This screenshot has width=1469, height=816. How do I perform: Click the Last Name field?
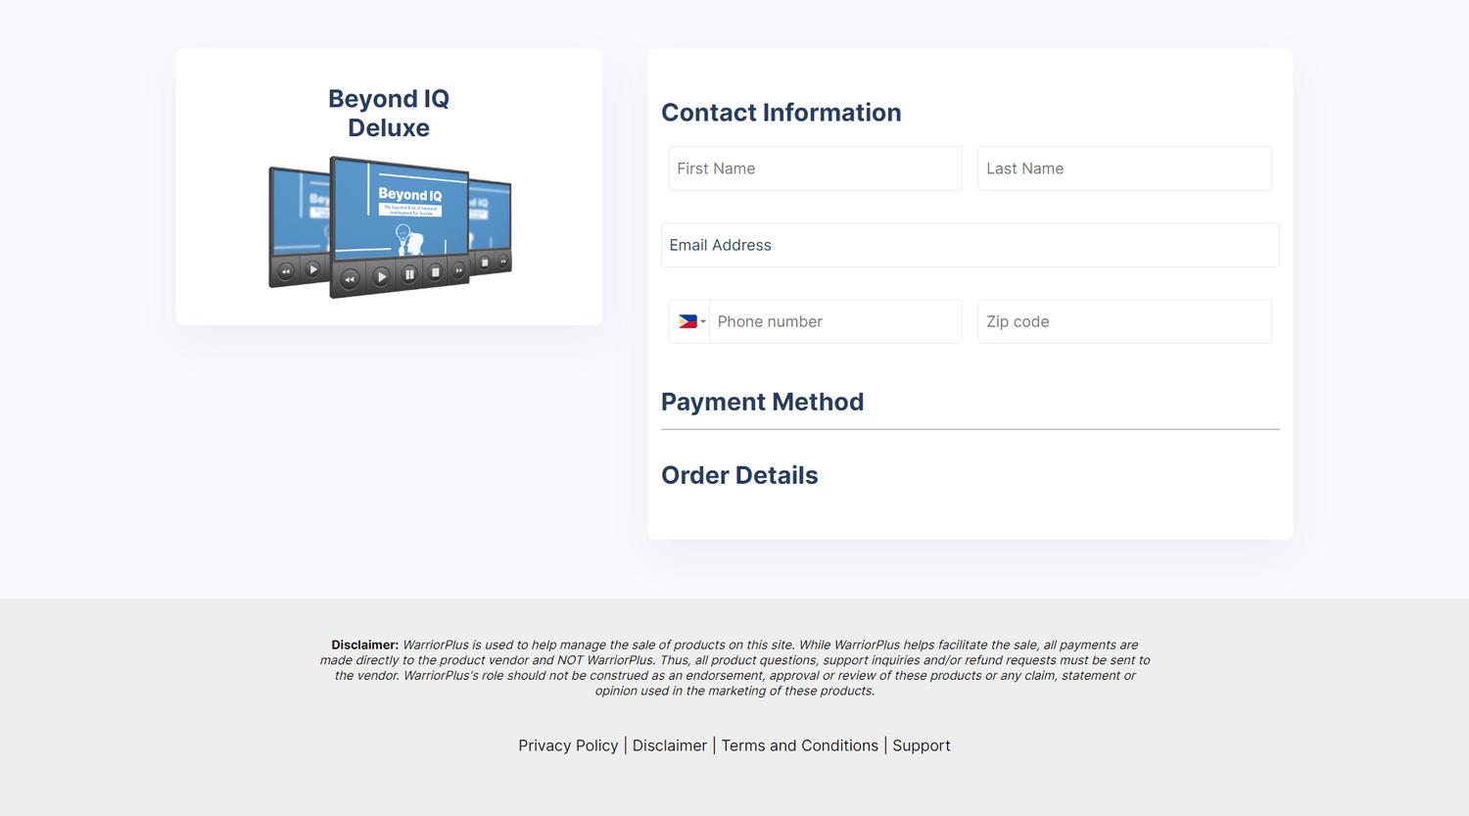tap(1124, 168)
